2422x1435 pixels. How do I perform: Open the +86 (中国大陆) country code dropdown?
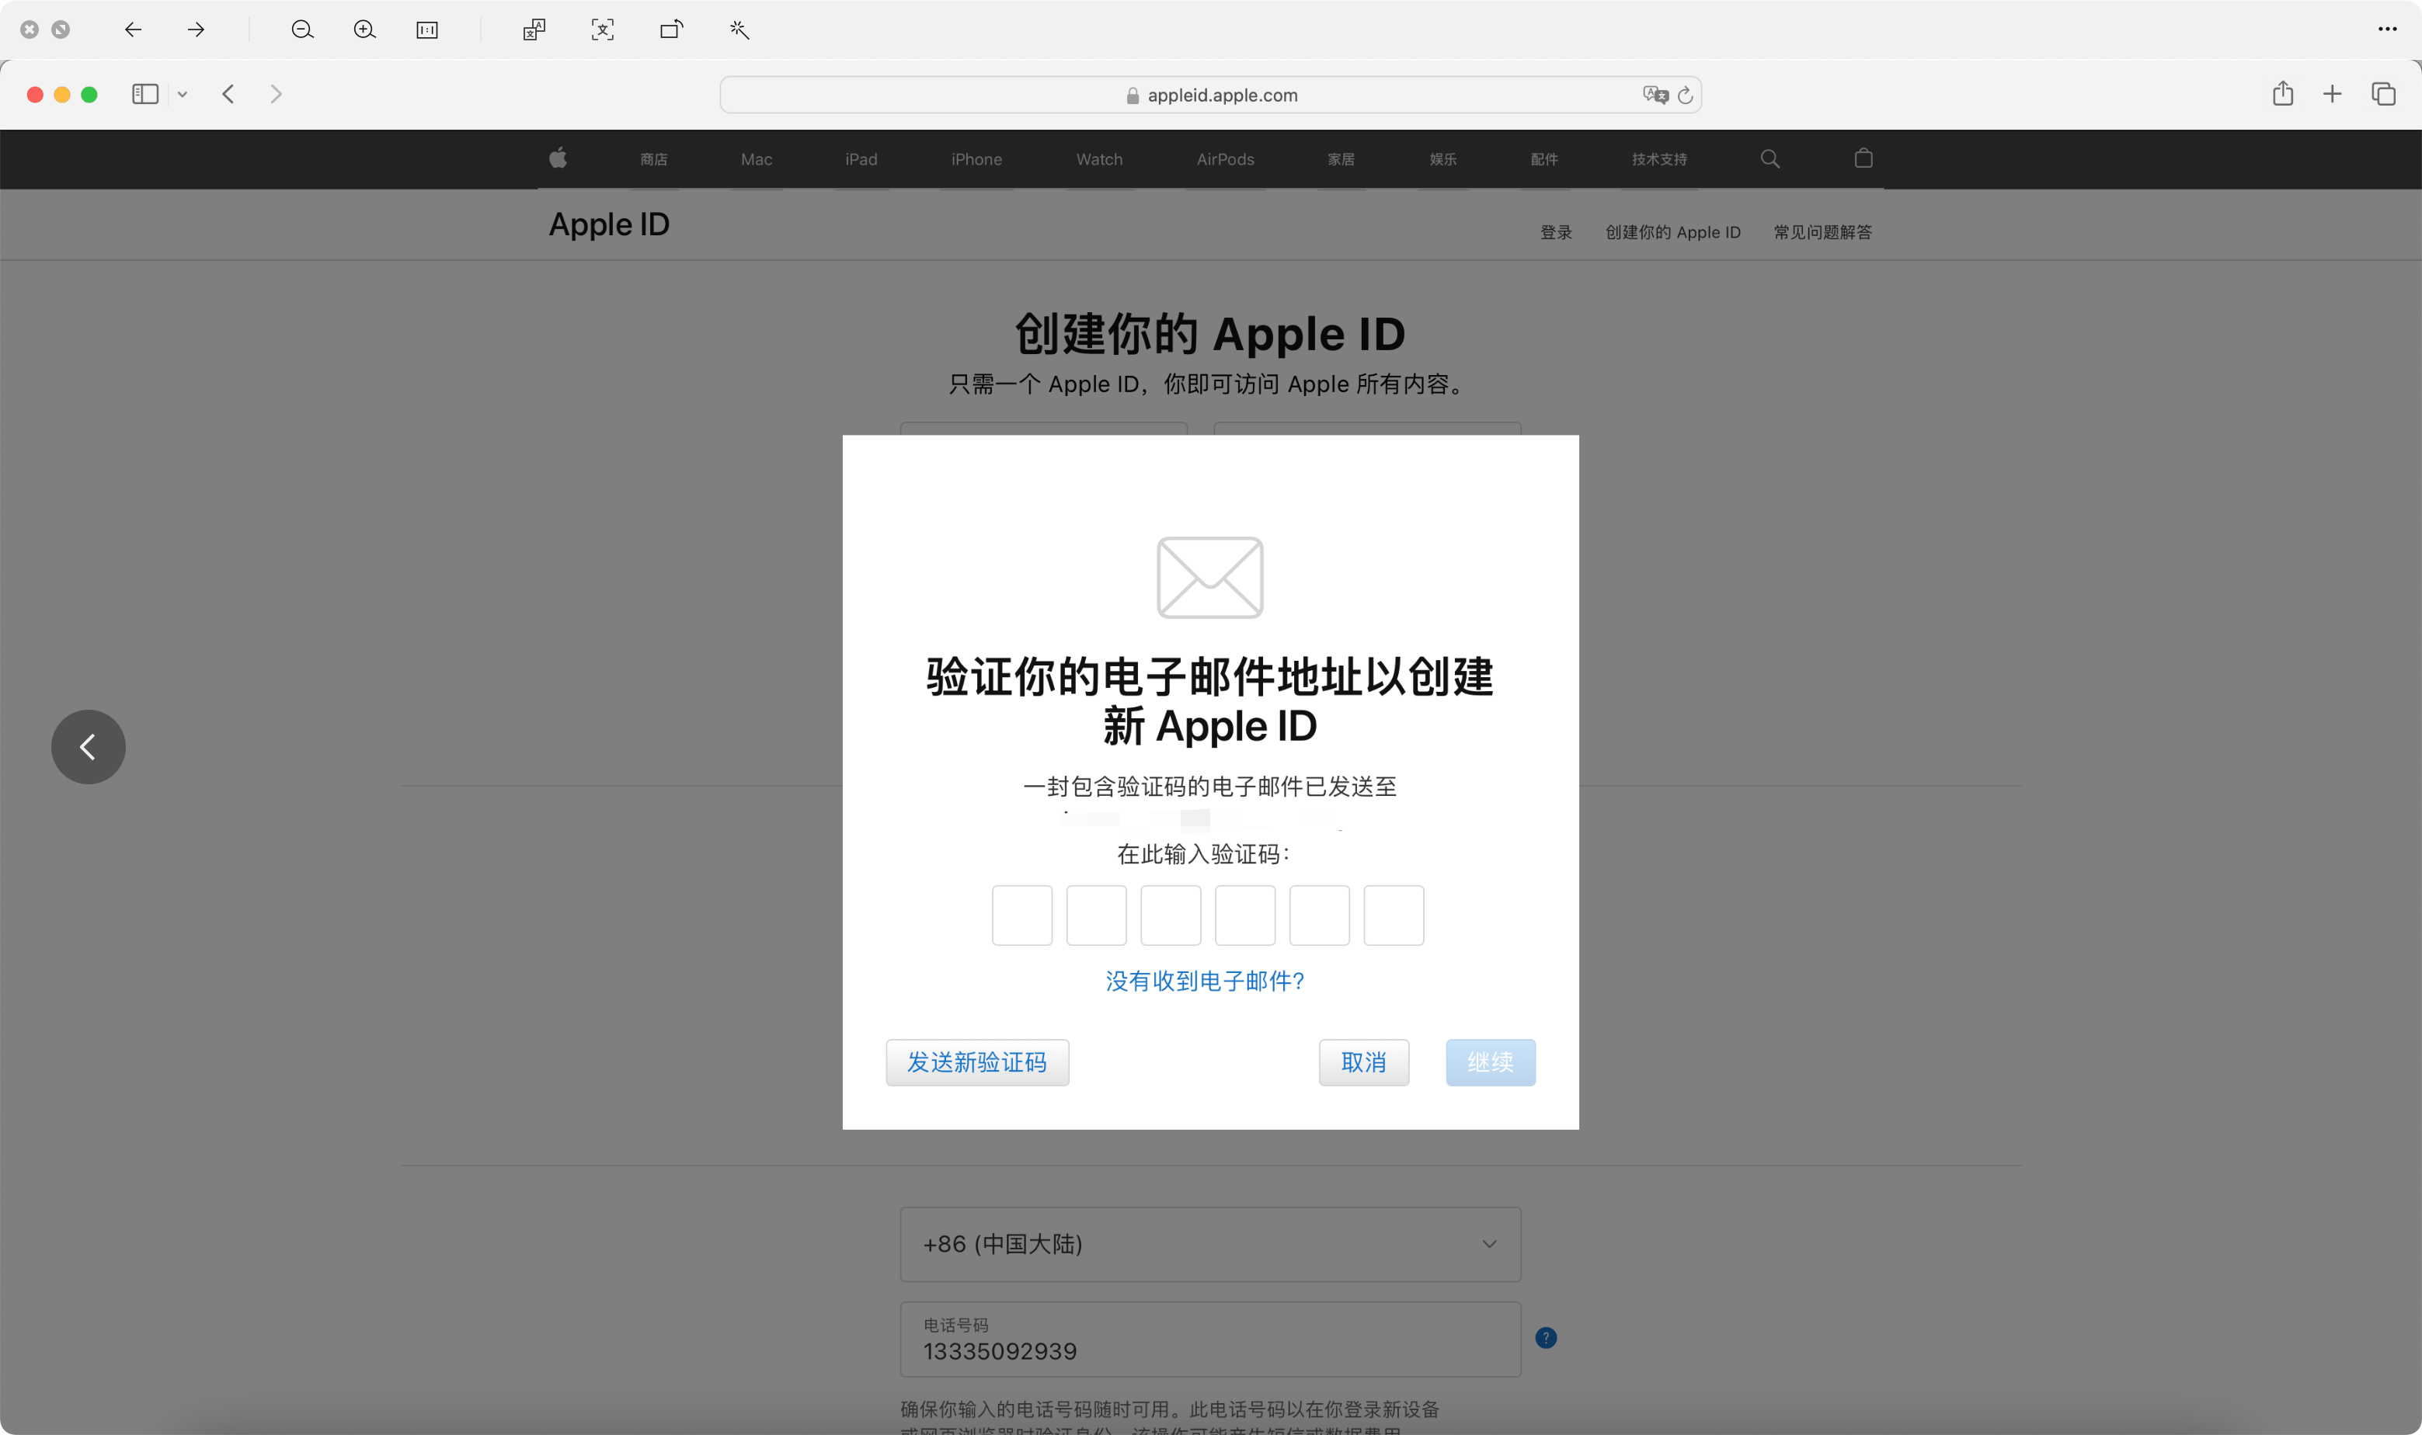click(1210, 1243)
